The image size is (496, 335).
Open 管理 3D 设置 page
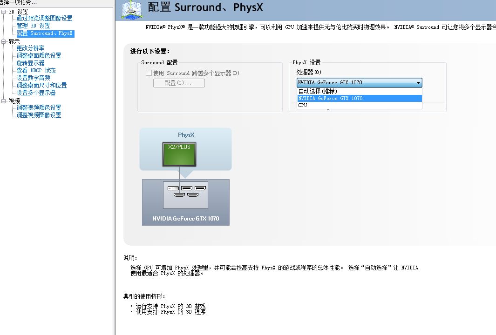(33, 26)
